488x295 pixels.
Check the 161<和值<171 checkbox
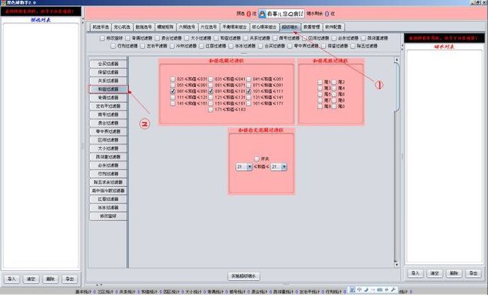(249, 104)
